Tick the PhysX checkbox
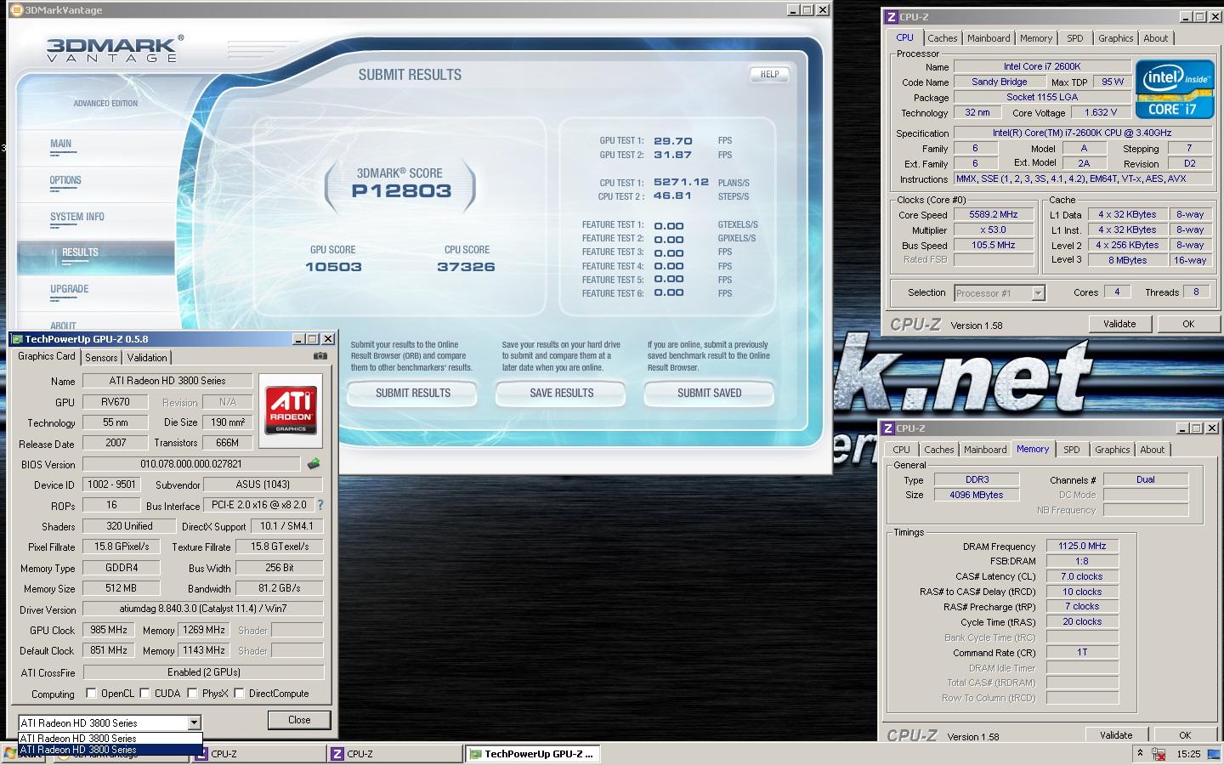Image resolution: width=1224 pixels, height=765 pixels. point(192,694)
